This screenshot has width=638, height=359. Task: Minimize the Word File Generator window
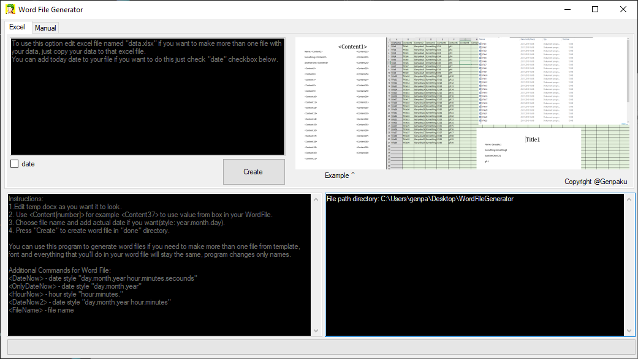pyautogui.click(x=567, y=9)
